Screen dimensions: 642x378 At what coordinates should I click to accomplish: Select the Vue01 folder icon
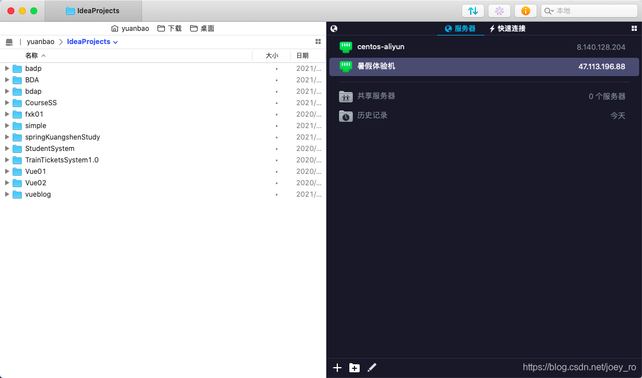(x=17, y=171)
